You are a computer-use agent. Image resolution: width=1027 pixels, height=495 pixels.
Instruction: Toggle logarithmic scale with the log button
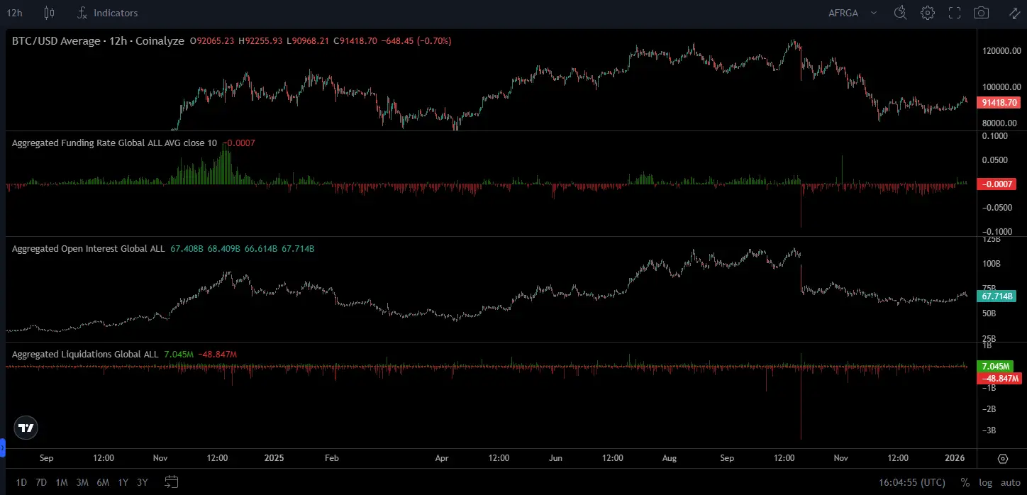(x=986, y=482)
